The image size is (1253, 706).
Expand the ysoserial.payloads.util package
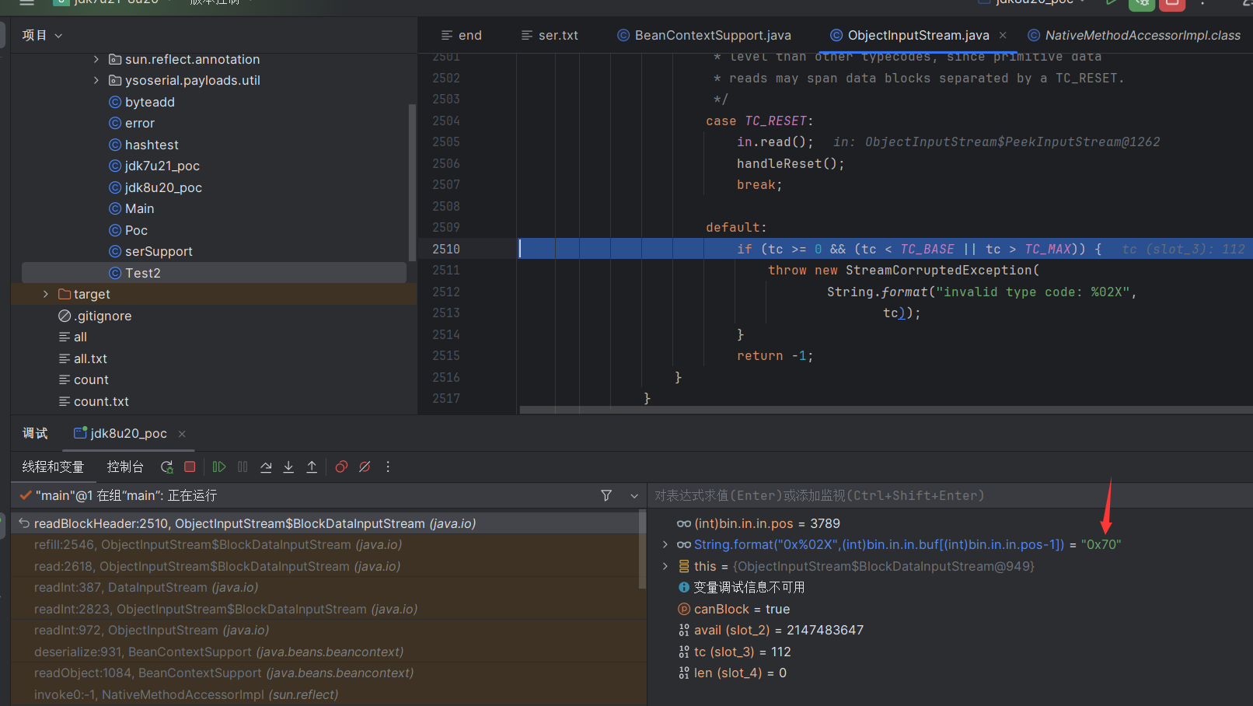click(x=96, y=80)
